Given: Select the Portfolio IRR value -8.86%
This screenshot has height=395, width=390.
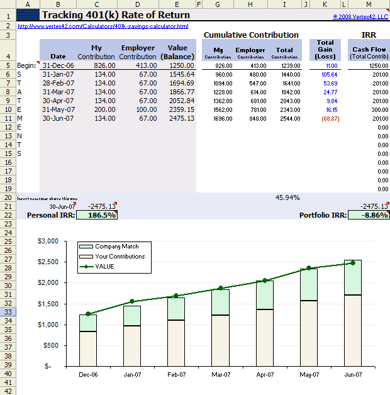Looking at the screenshot, I should 369,215.
